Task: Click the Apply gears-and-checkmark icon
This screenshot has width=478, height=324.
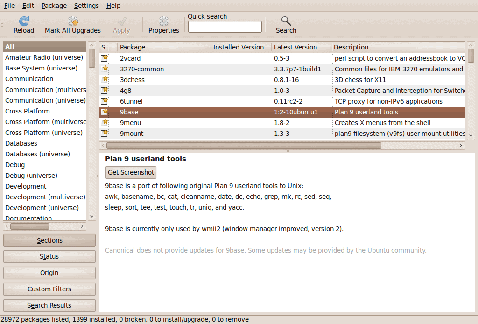Action: (x=121, y=21)
